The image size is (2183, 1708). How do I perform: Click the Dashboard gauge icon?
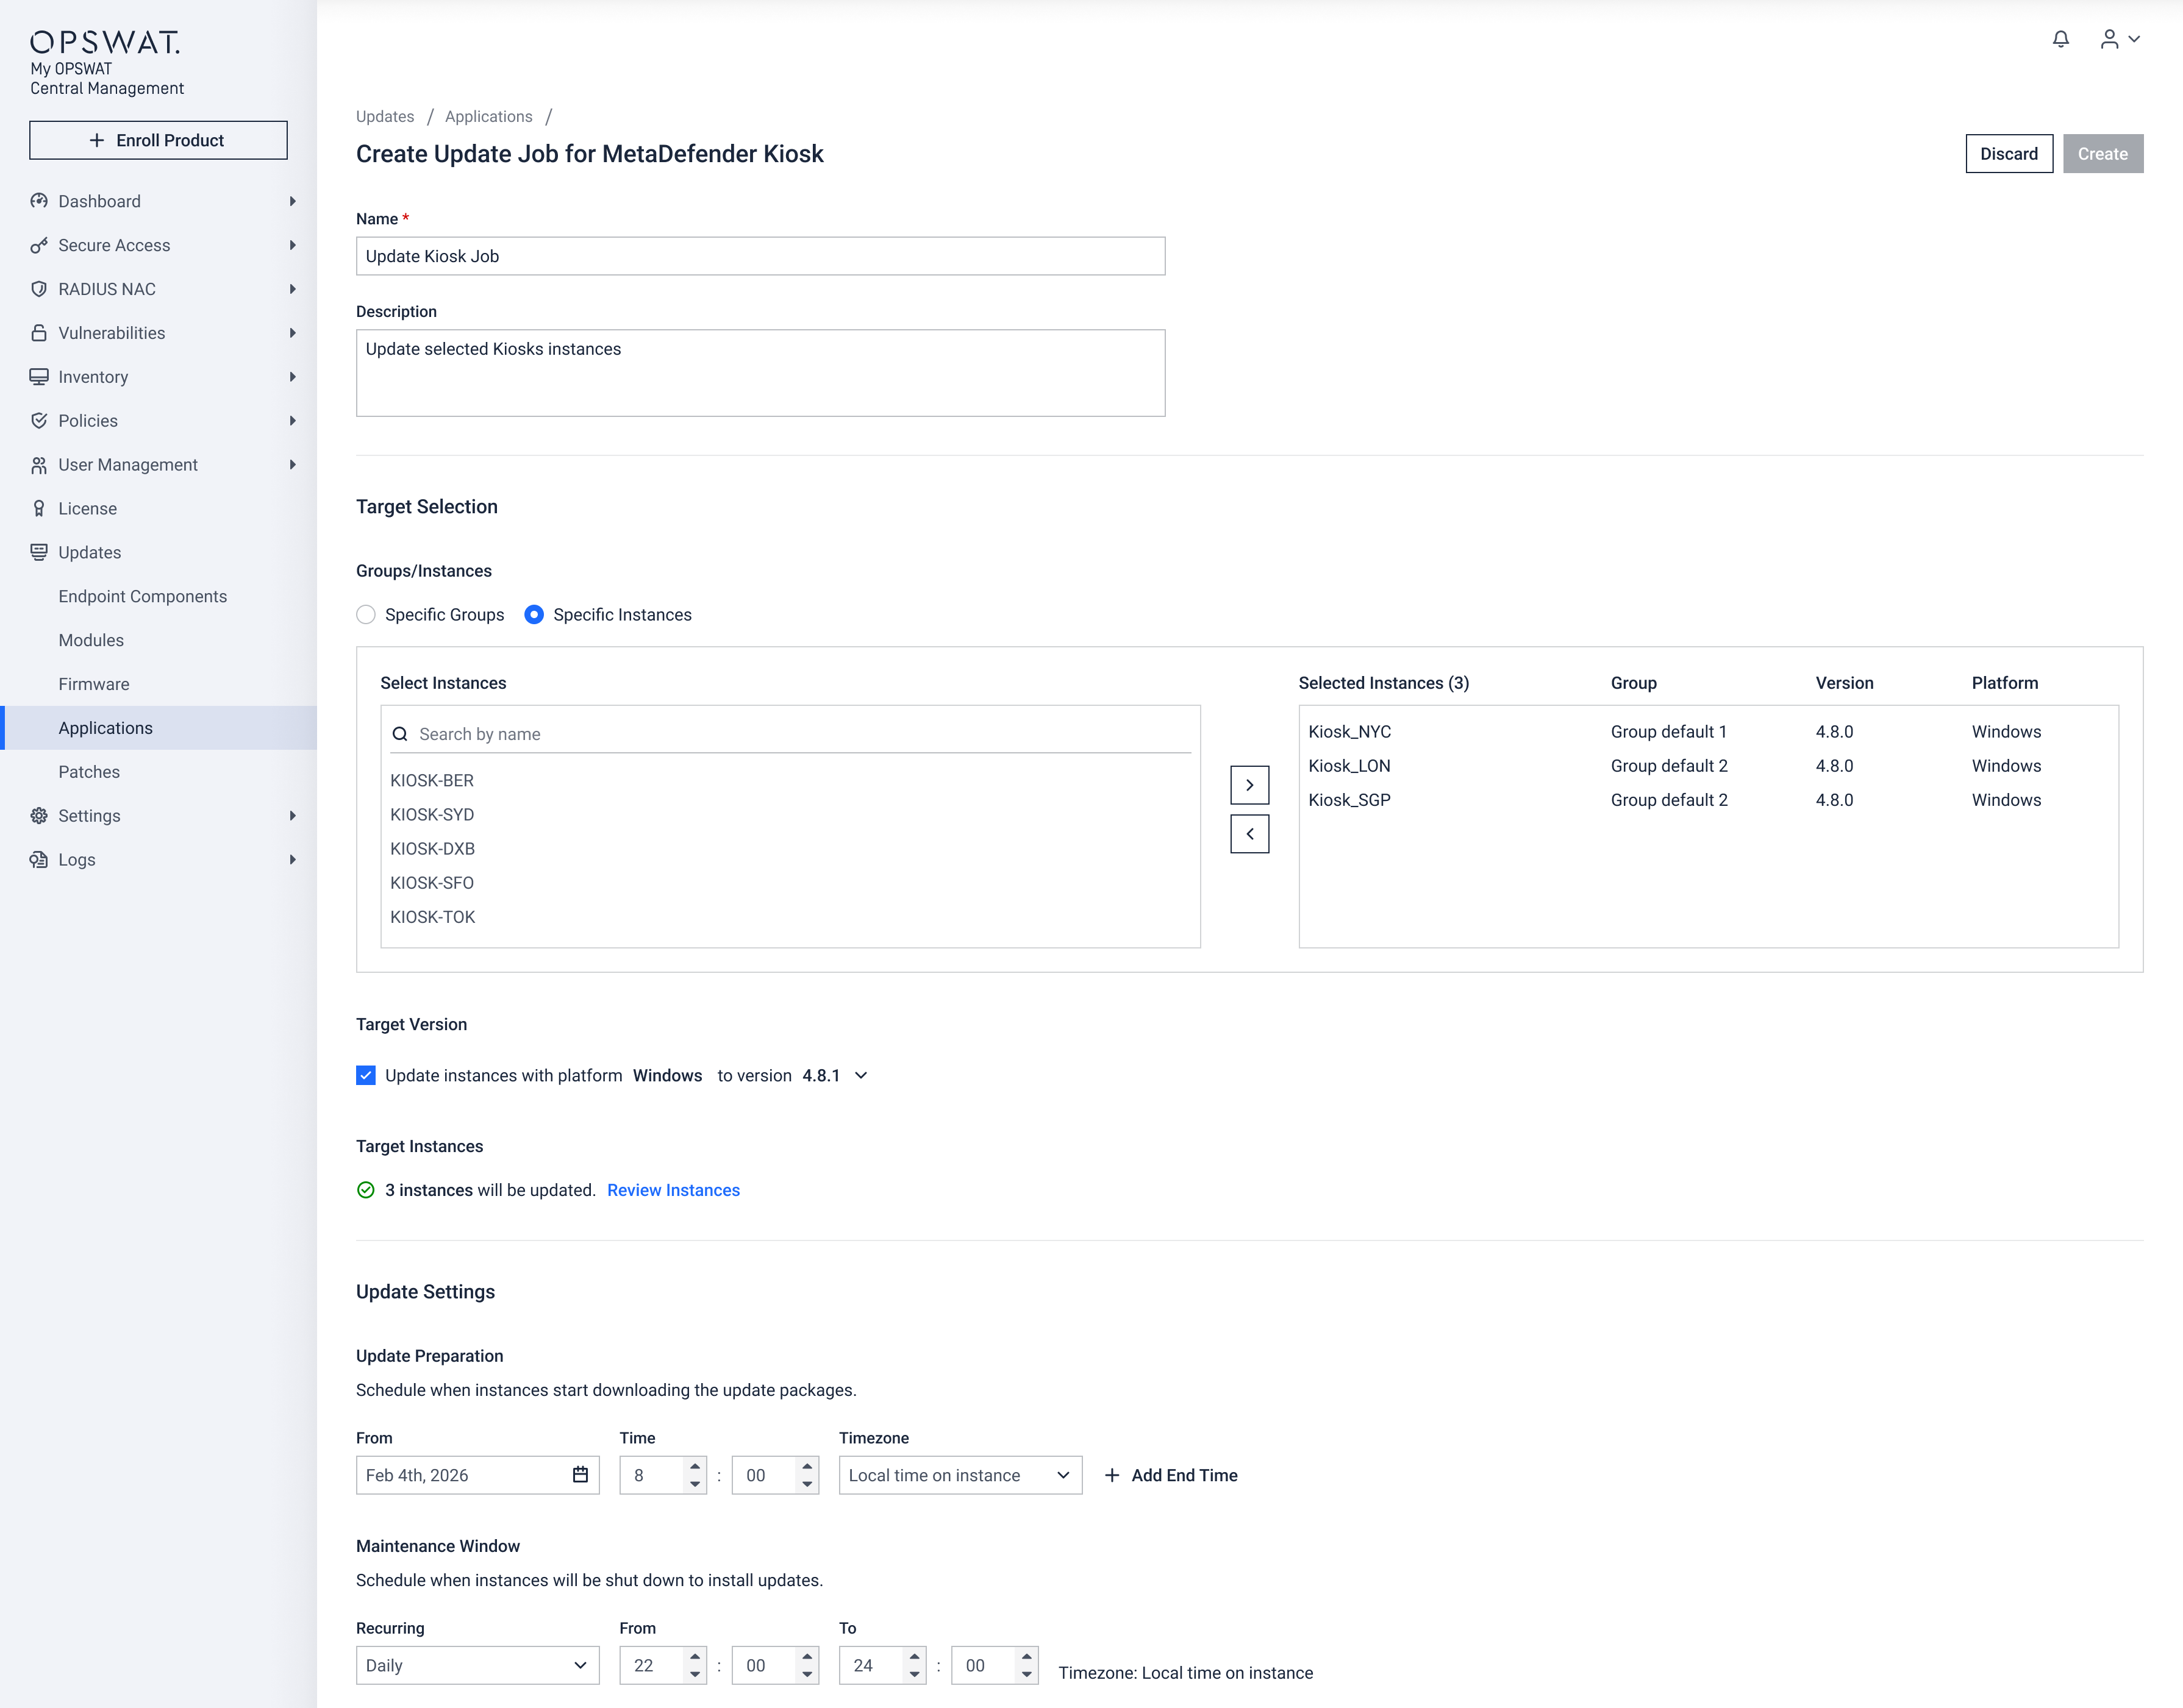click(x=39, y=201)
